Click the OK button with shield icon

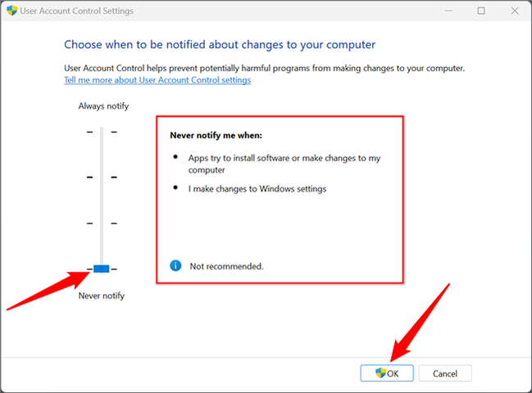click(387, 373)
